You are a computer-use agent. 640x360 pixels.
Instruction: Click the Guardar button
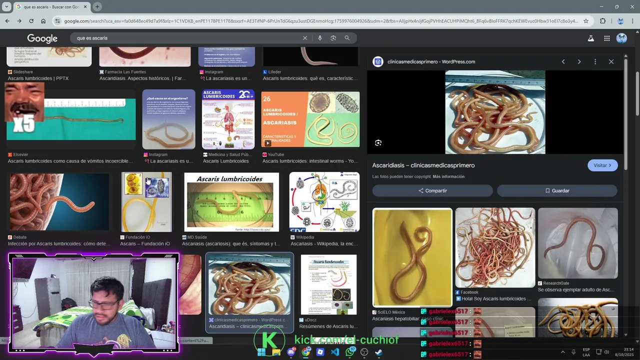click(557, 190)
